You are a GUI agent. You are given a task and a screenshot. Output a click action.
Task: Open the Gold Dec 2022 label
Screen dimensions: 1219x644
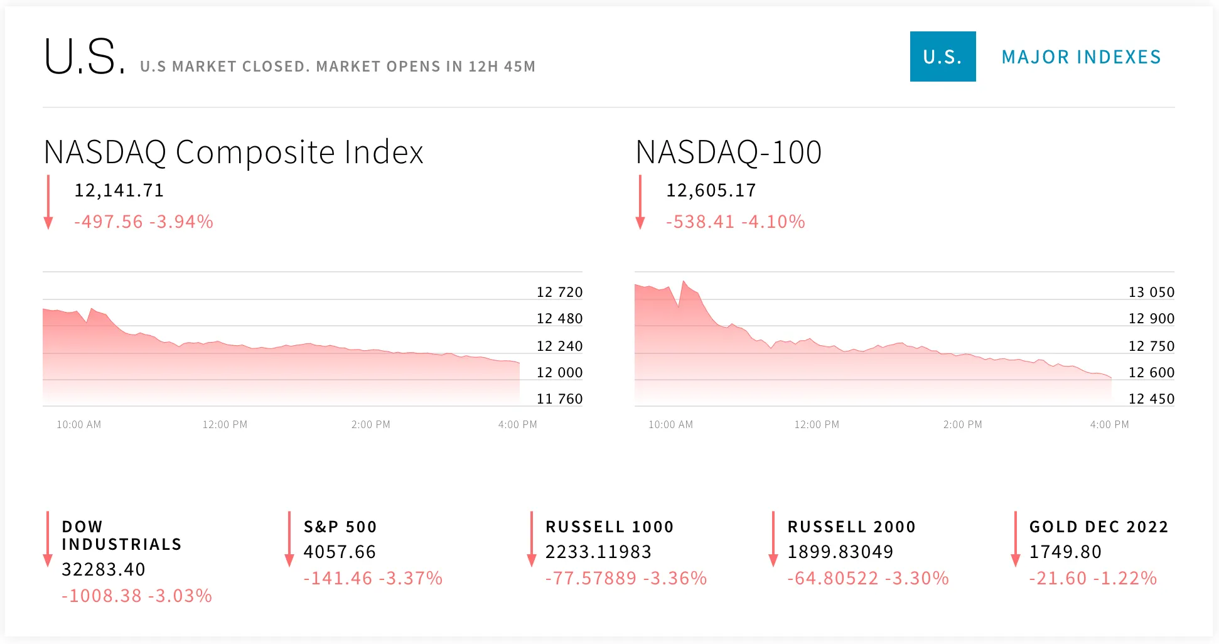(1098, 527)
